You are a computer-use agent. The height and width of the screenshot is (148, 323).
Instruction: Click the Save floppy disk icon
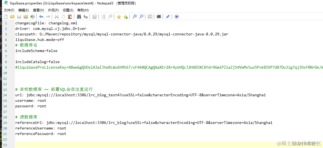[x=19, y=17]
